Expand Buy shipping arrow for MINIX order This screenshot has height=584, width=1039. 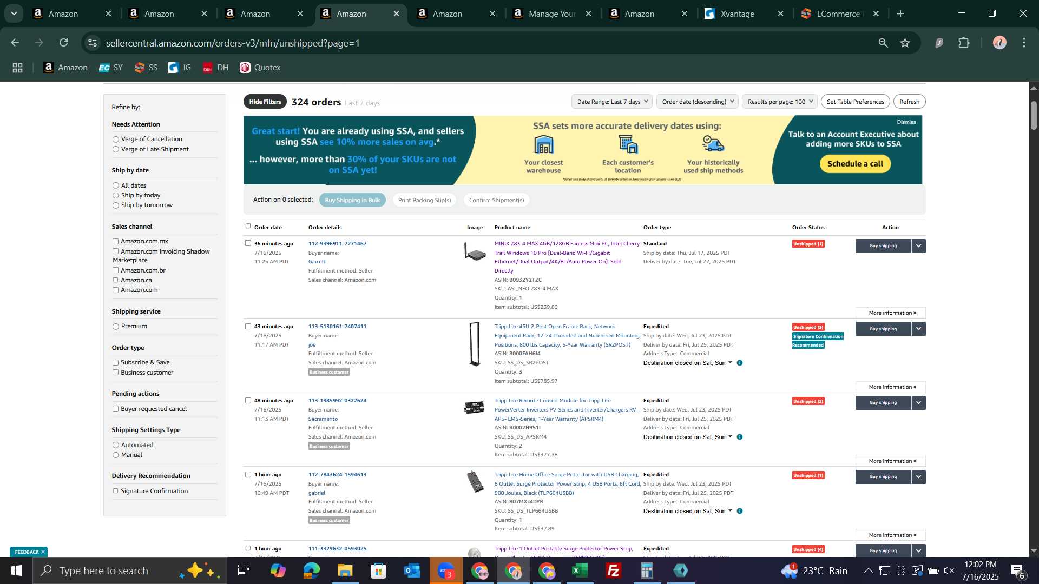point(919,246)
